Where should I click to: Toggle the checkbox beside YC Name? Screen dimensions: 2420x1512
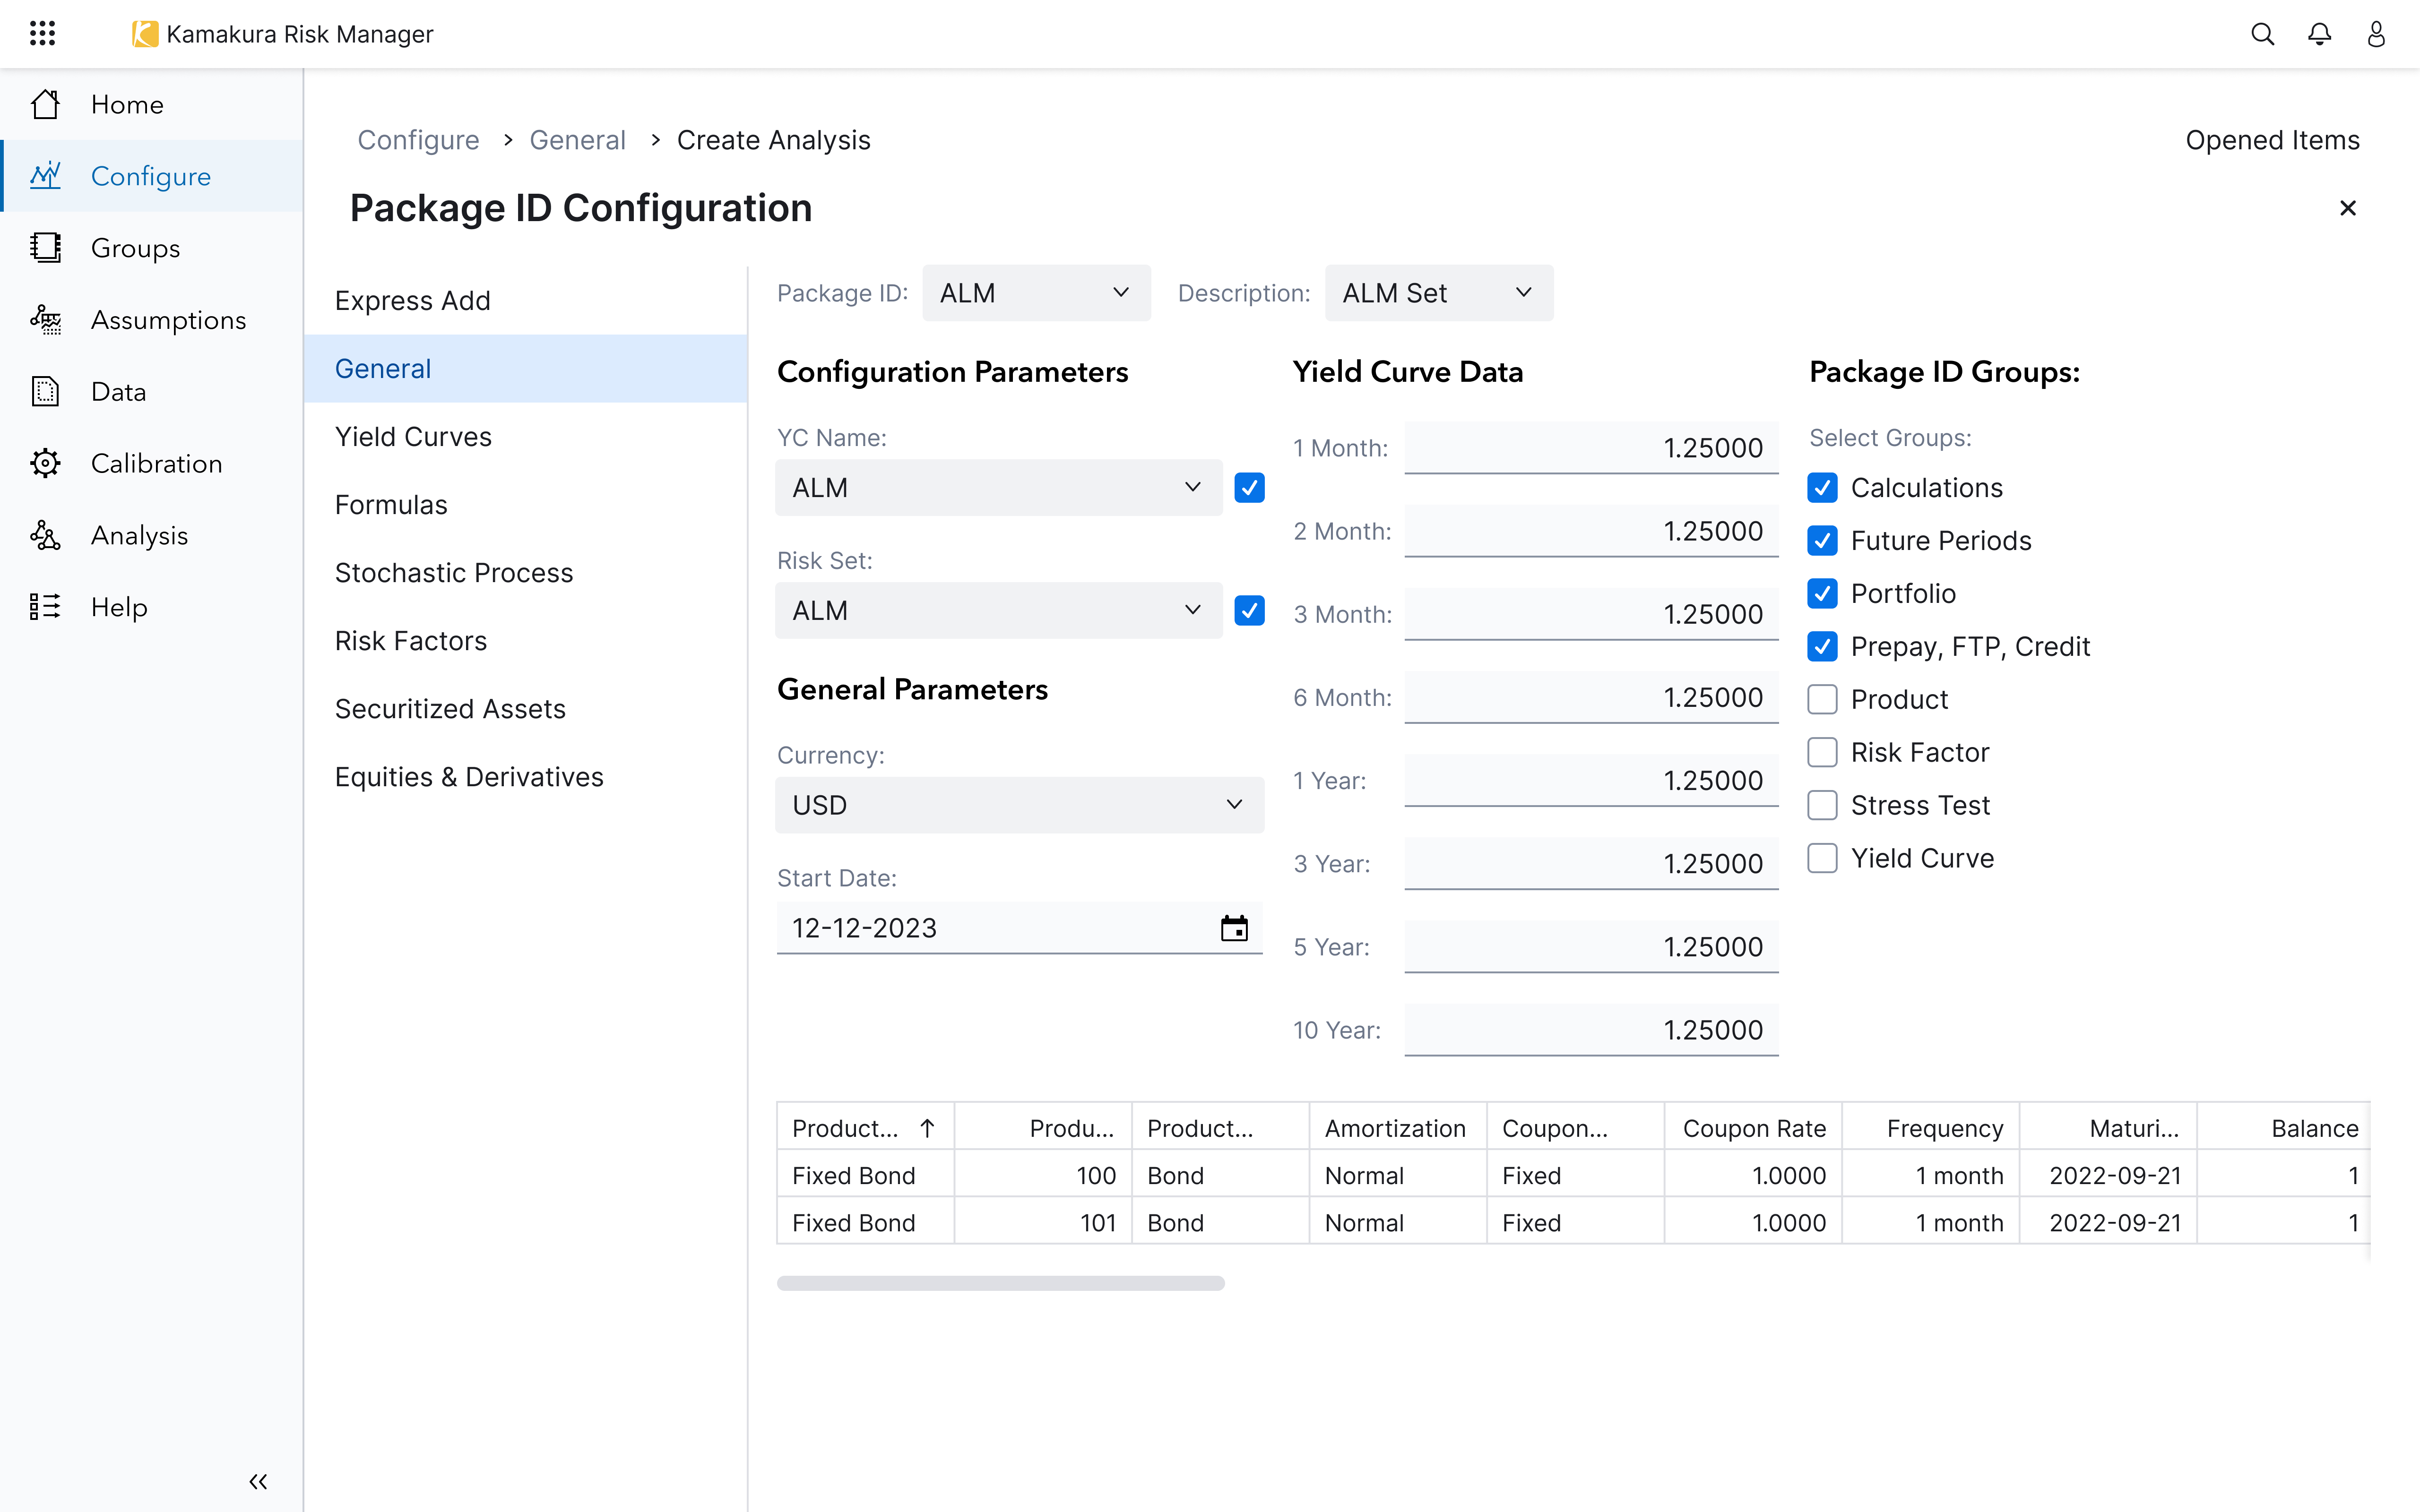(1249, 488)
